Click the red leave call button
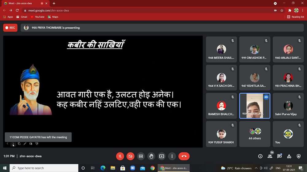This screenshot has height=172, width=307. [184, 156]
